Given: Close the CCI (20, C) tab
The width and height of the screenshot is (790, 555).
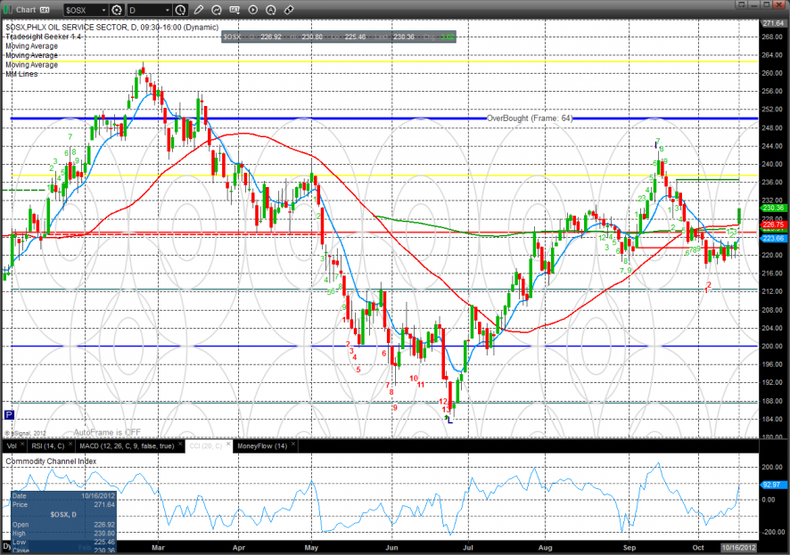Looking at the screenshot, I should tap(228, 445).
